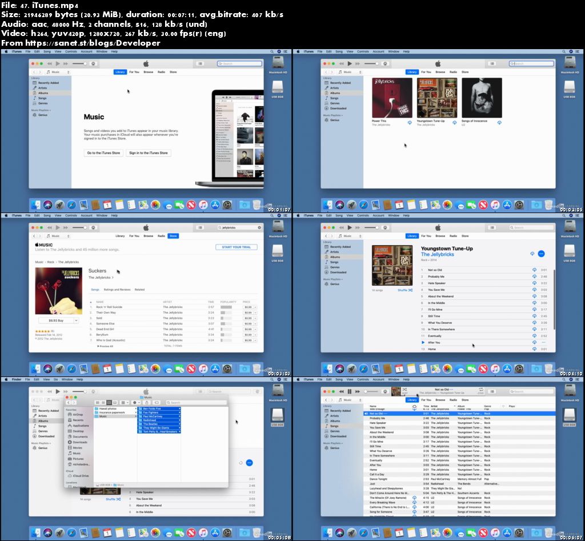In 05:08 frame, select the Foo Fighters folder
Viewport: 585px width, 541px height.
click(x=159, y=412)
